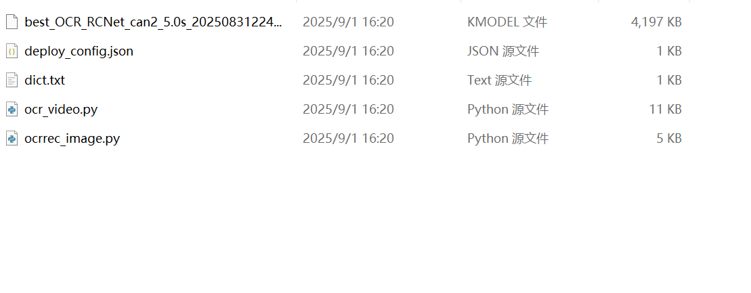Select the deploy_config.json file name
Image resolution: width=751 pixels, height=293 pixels.
tap(79, 51)
